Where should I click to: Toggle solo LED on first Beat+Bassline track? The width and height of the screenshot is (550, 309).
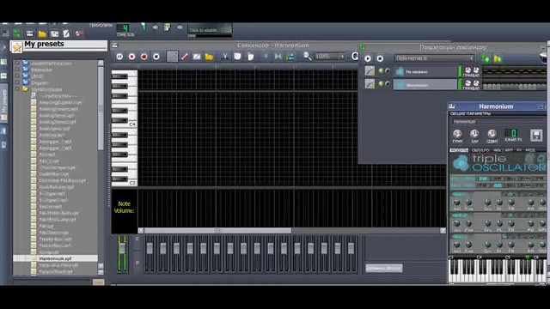point(388,71)
